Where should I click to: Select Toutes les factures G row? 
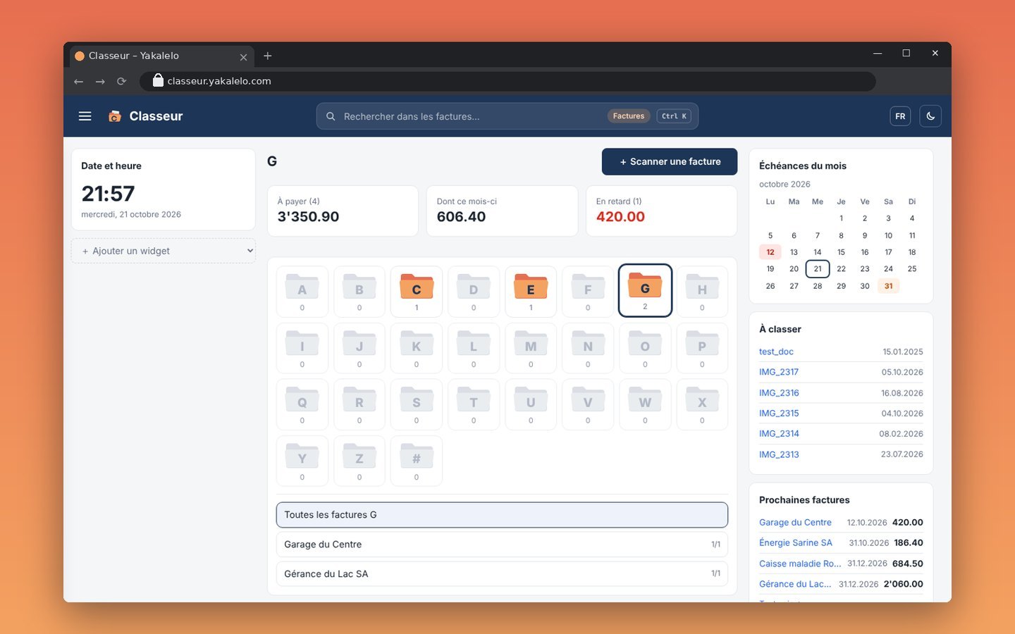click(x=502, y=515)
